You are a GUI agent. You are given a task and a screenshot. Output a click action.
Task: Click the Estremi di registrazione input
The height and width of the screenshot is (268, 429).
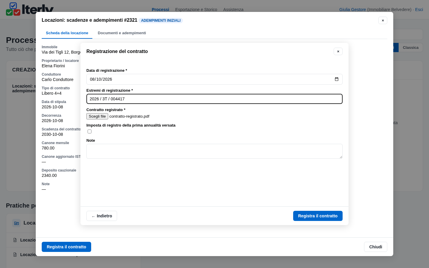pos(214,99)
